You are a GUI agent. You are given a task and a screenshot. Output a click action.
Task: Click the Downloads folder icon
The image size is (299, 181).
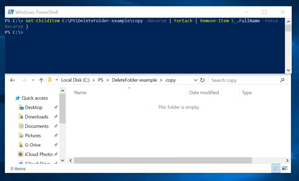21,117
